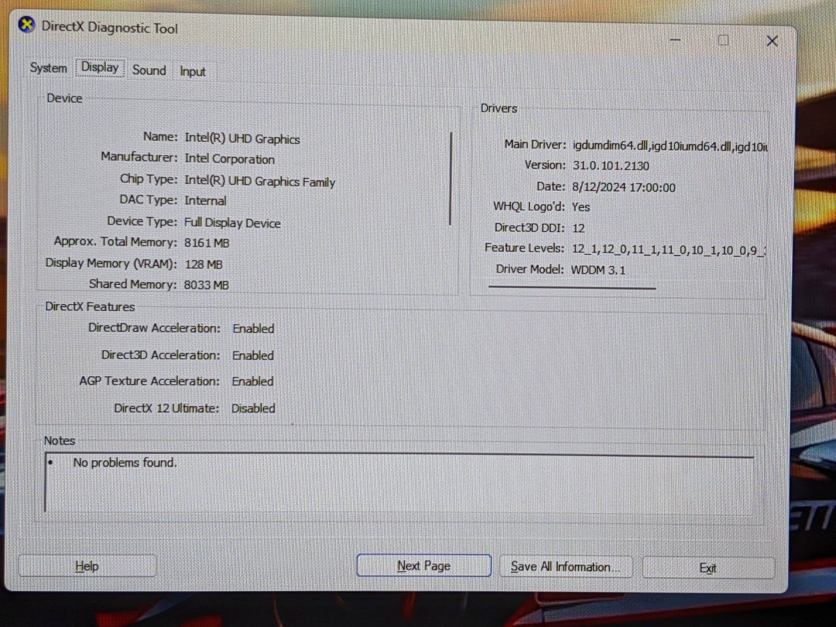Click the disabled maximize window button

[723, 40]
